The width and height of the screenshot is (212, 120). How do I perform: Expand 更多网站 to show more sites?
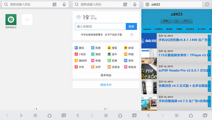point(106,75)
